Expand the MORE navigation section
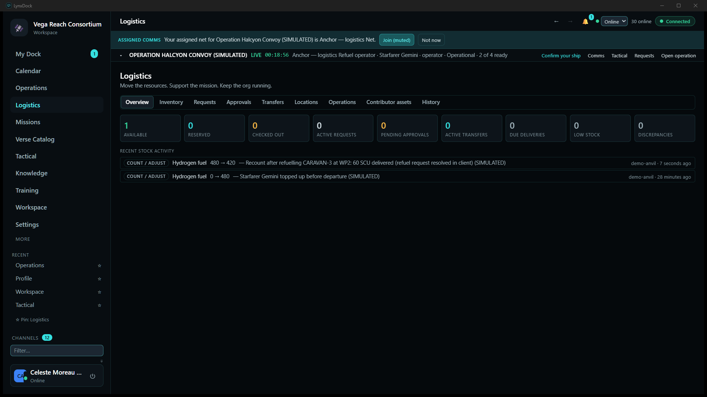707x397 pixels. click(x=23, y=239)
